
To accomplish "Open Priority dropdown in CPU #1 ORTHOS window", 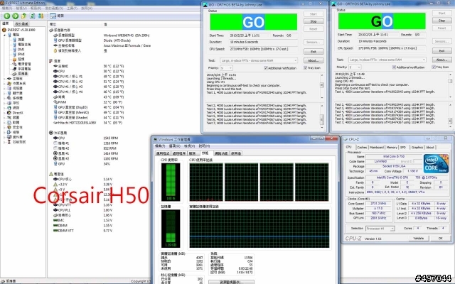I will (x=226, y=68).
